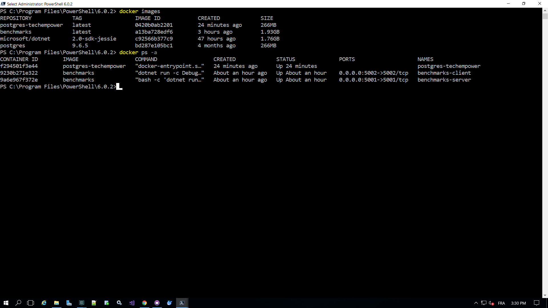Open Server Manager from taskbar
The image size is (548, 308).
point(69,303)
